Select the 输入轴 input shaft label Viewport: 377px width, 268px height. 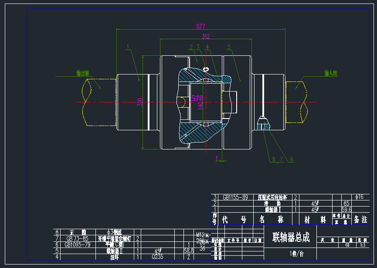tap(331, 73)
